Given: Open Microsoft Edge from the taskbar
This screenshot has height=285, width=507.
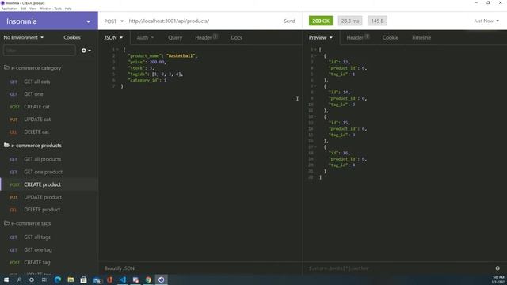Looking at the screenshot, I should pos(58,279).
